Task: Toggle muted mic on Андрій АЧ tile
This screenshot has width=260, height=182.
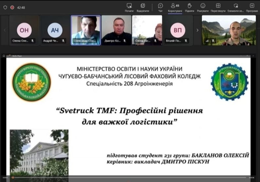Action: 63,41
